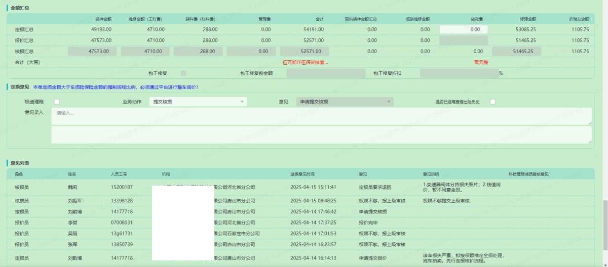Expand the 意见 dropdown showing 申请提交核损
Image resolution: width=608 pixels, height=267 pixels.
(346, 102)
